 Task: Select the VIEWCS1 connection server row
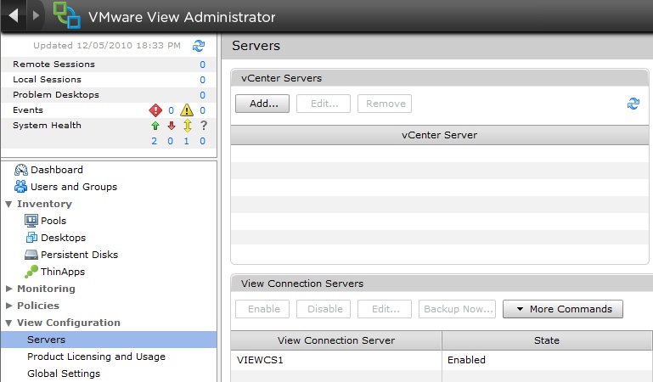pos(442,360)
